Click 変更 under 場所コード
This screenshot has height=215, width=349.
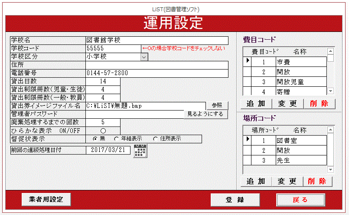287,181
